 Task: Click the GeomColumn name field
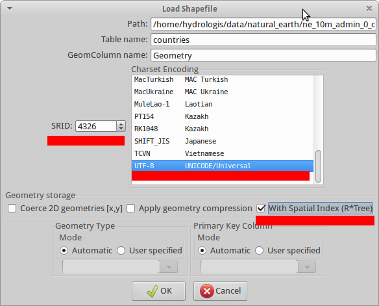(263, 55)
